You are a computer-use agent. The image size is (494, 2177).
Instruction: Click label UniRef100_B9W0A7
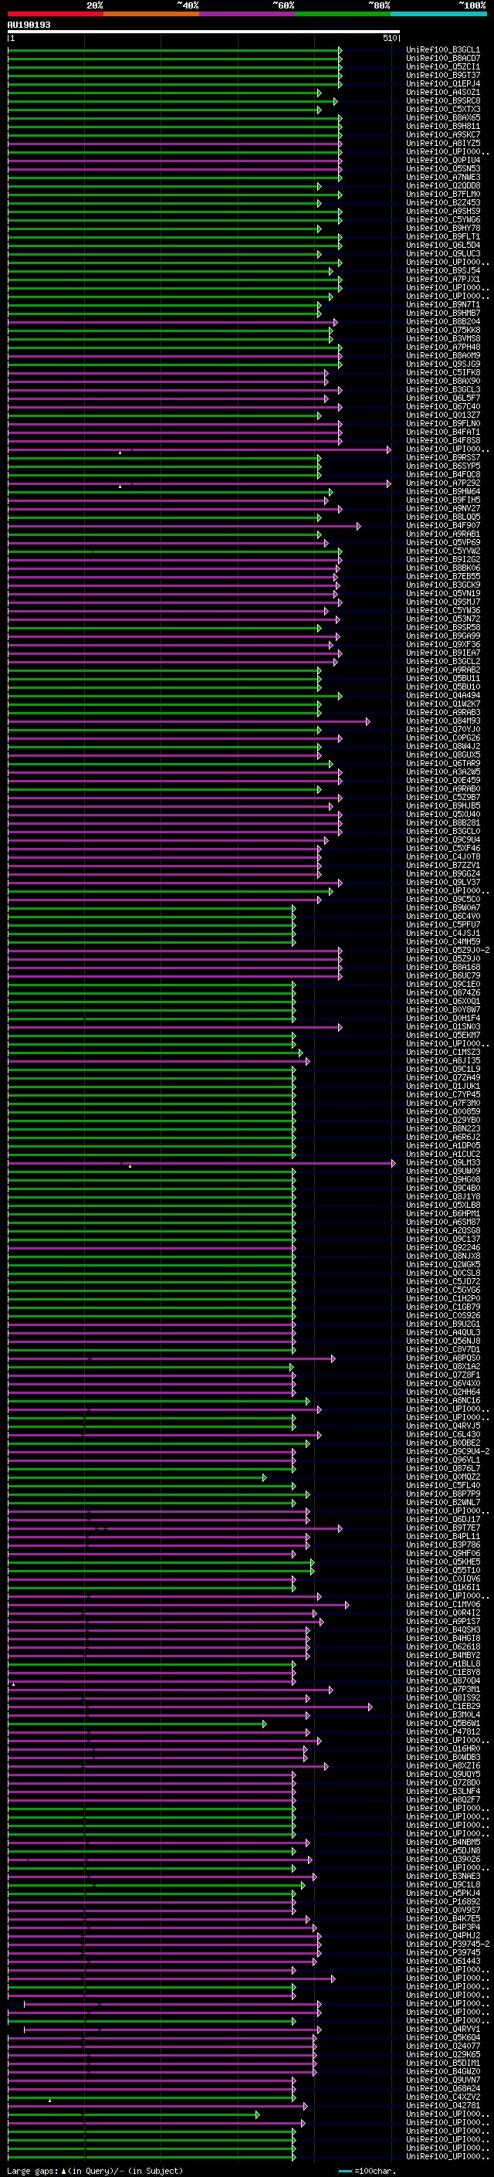(443, 907)
